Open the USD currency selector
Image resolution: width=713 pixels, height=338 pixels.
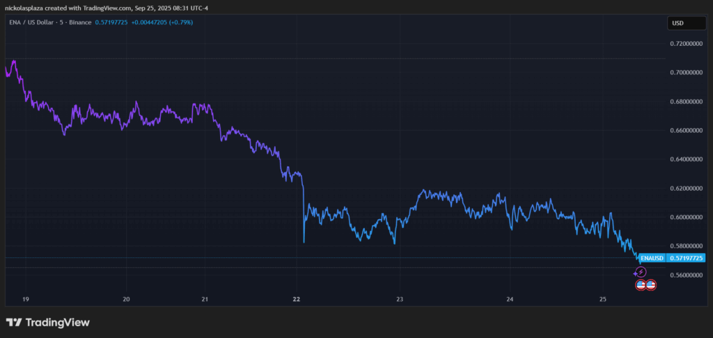[677, 24]
